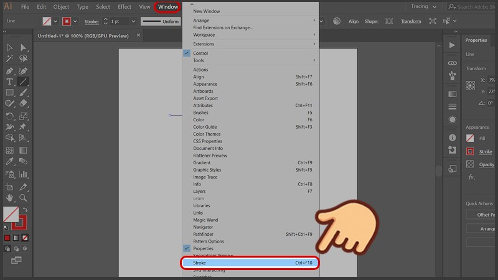Select the Direct Selection tool

pyautogui.click(x=24, y=47)
